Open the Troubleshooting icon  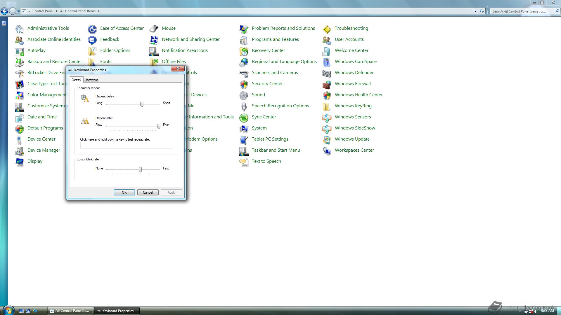pos(327,29)
